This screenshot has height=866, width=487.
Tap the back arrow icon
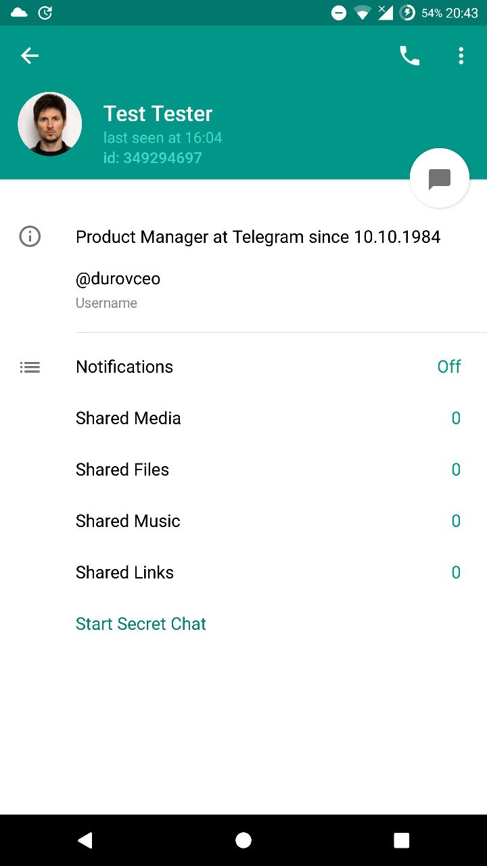coord(30,55)
